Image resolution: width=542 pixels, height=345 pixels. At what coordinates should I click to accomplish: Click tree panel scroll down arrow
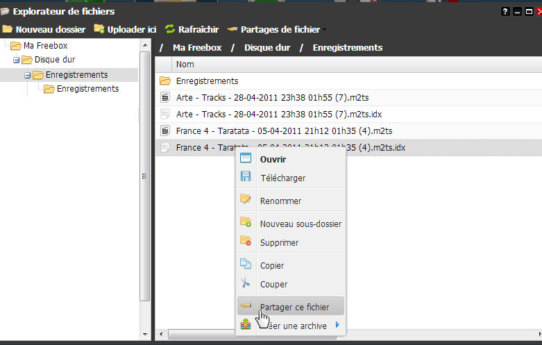pyautogui.click(x=145, y=335)
